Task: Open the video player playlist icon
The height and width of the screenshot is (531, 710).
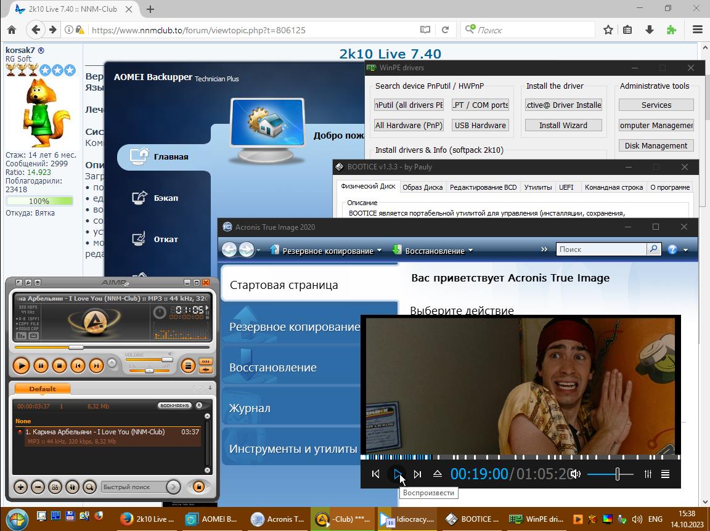Action: tap(665, 474)
